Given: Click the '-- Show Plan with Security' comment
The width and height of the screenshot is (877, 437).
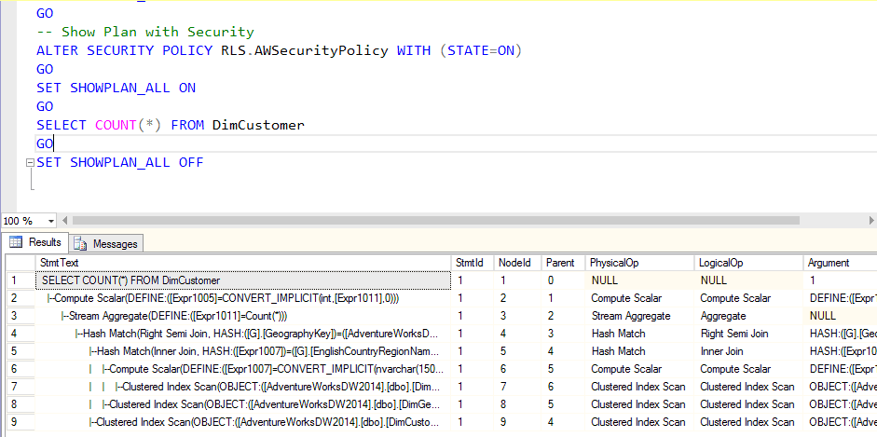Looking at the screenshot, I should [145, 32].
